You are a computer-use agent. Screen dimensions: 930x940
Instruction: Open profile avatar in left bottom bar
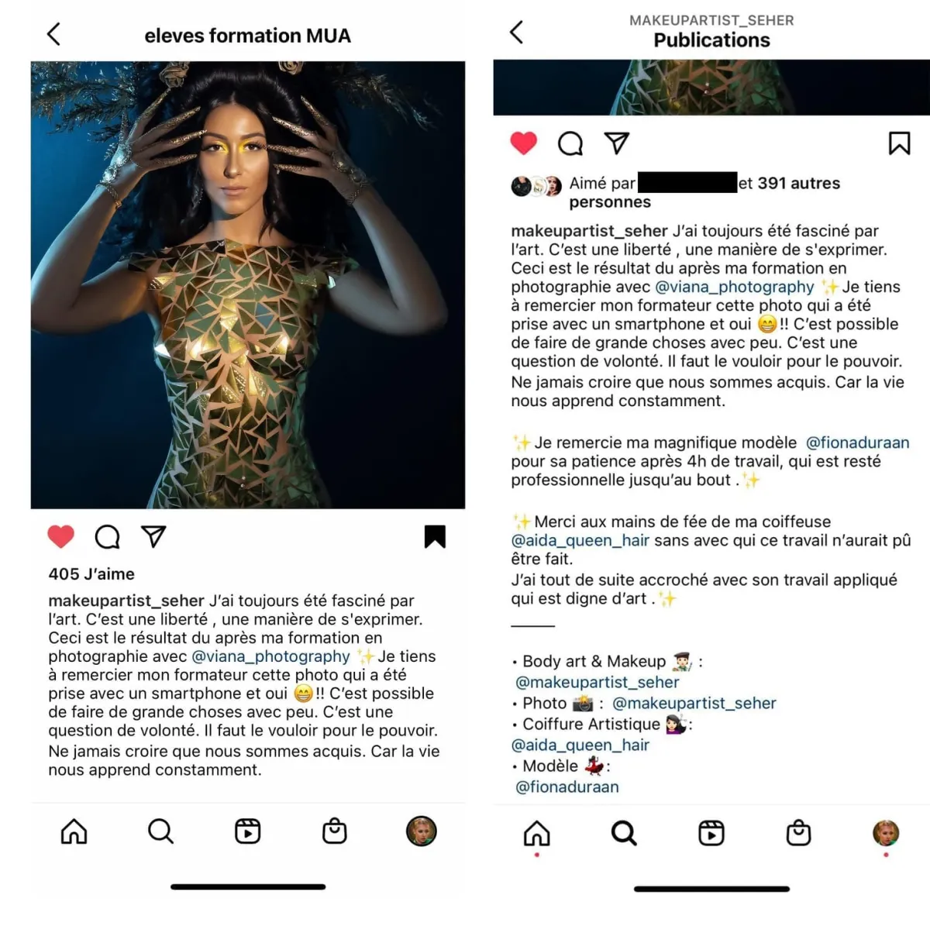pyautogui.click(x=422, y=831)
